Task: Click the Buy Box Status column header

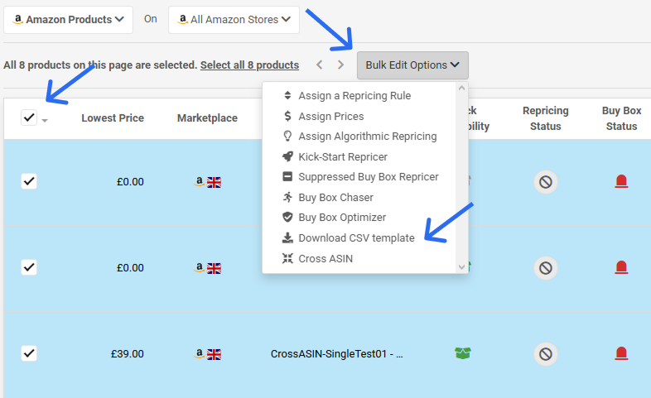Action: point(621,118)
